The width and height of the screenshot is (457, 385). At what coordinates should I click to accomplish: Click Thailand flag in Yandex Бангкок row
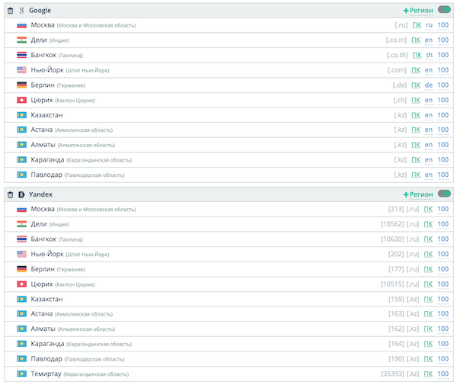click(22, 239)
